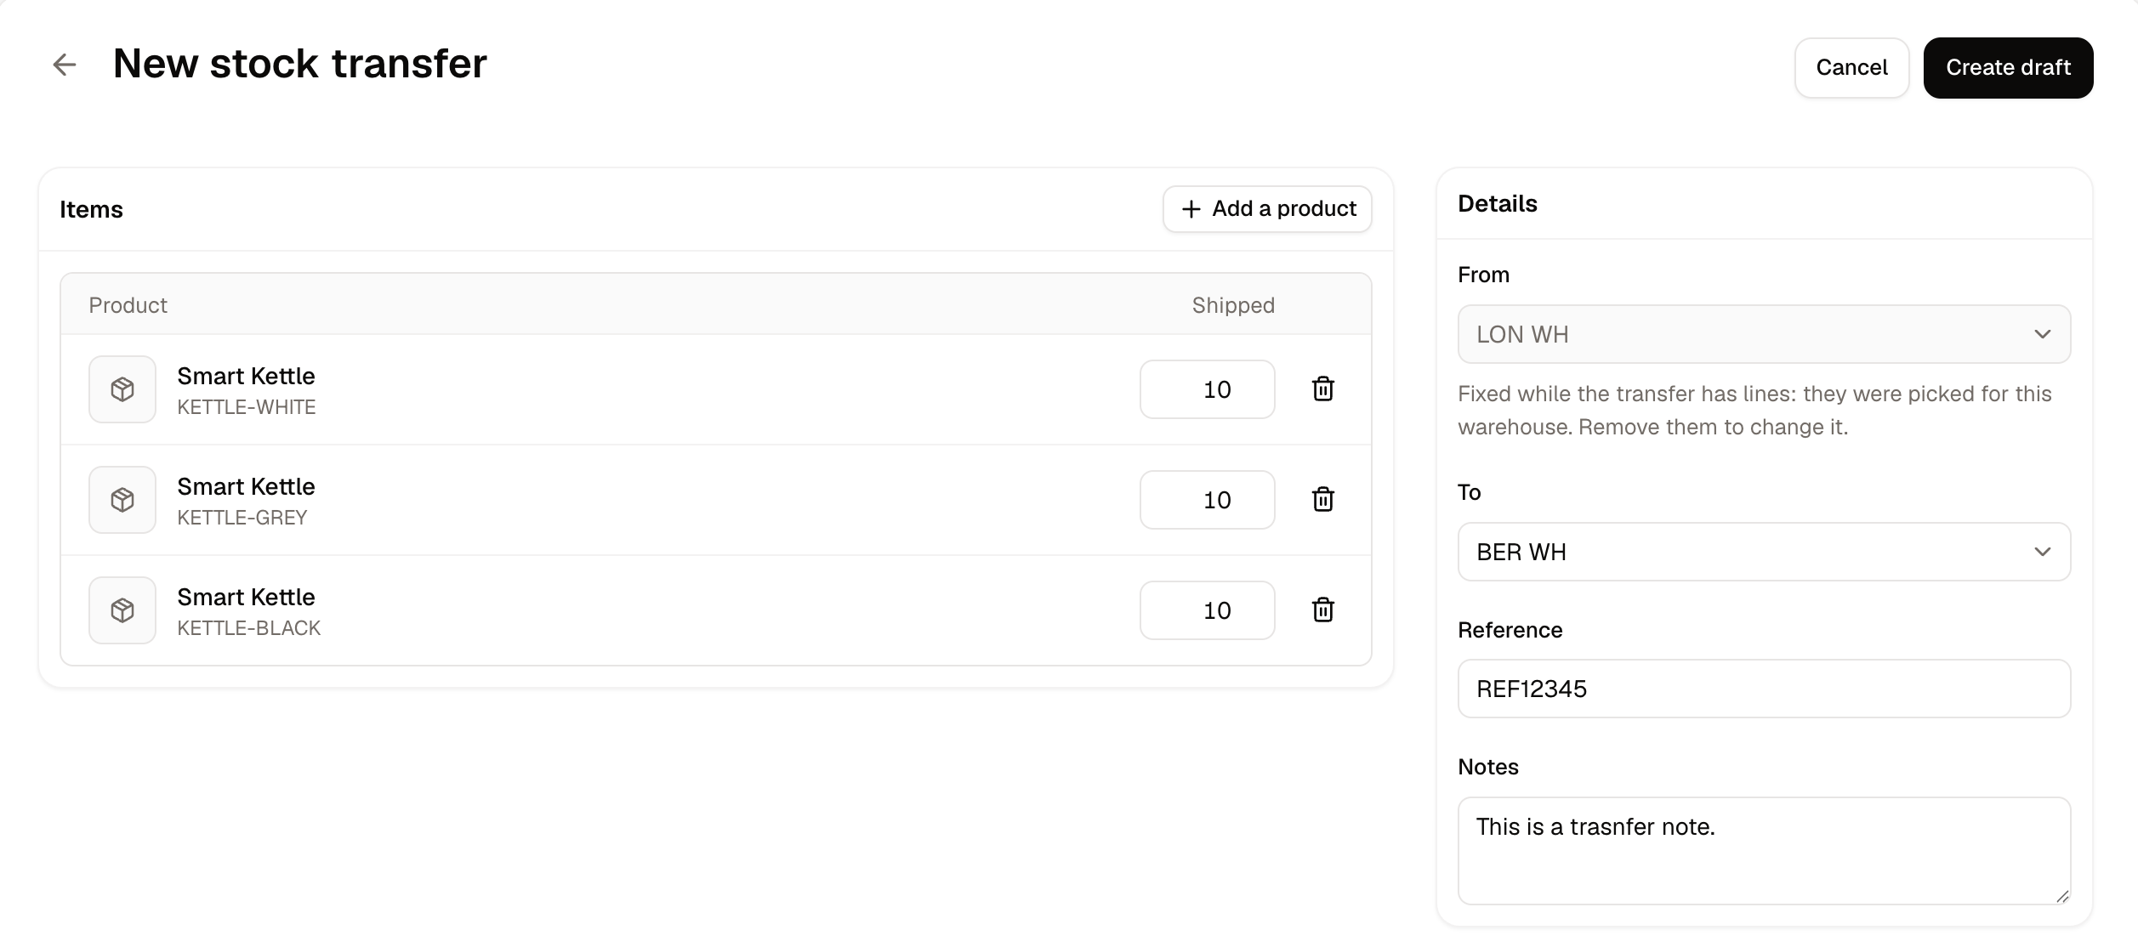Click the 'Fixed while the transfer has lines' hint
This screenshot has width=2138, height=947.
click(1754, 411)
